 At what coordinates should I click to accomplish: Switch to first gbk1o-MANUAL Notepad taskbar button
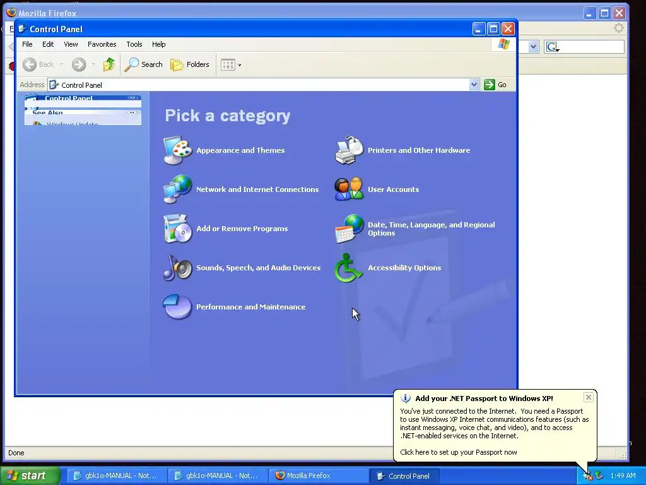[116, 476]
